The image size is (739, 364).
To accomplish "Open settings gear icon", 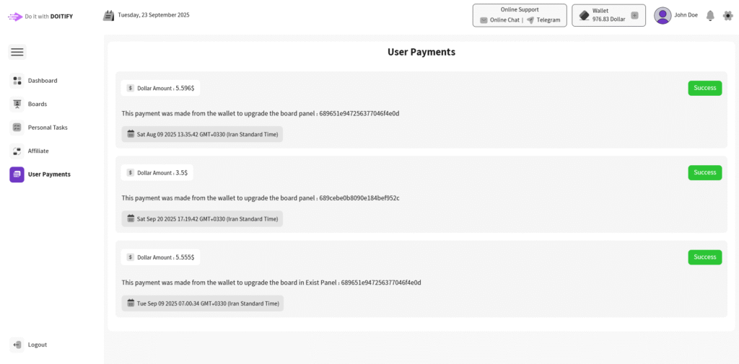I will tap(727, 15).
